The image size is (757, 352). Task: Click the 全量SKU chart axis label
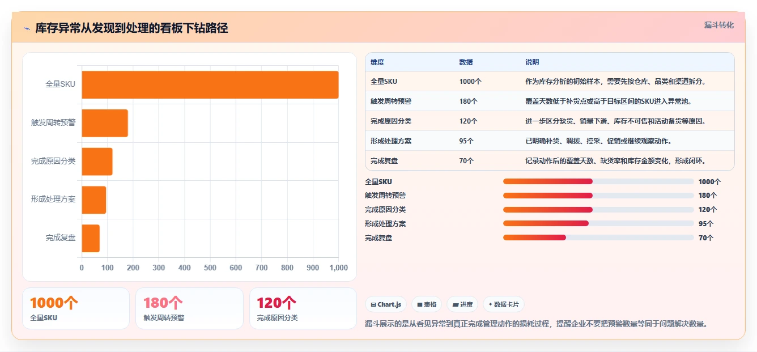(x=60, y=84)
